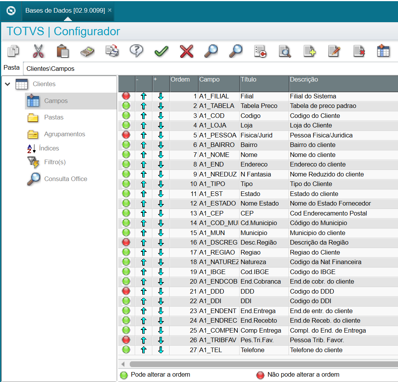
Task: Move A1_NOME up with its up arrow
Action: (144, 155)
